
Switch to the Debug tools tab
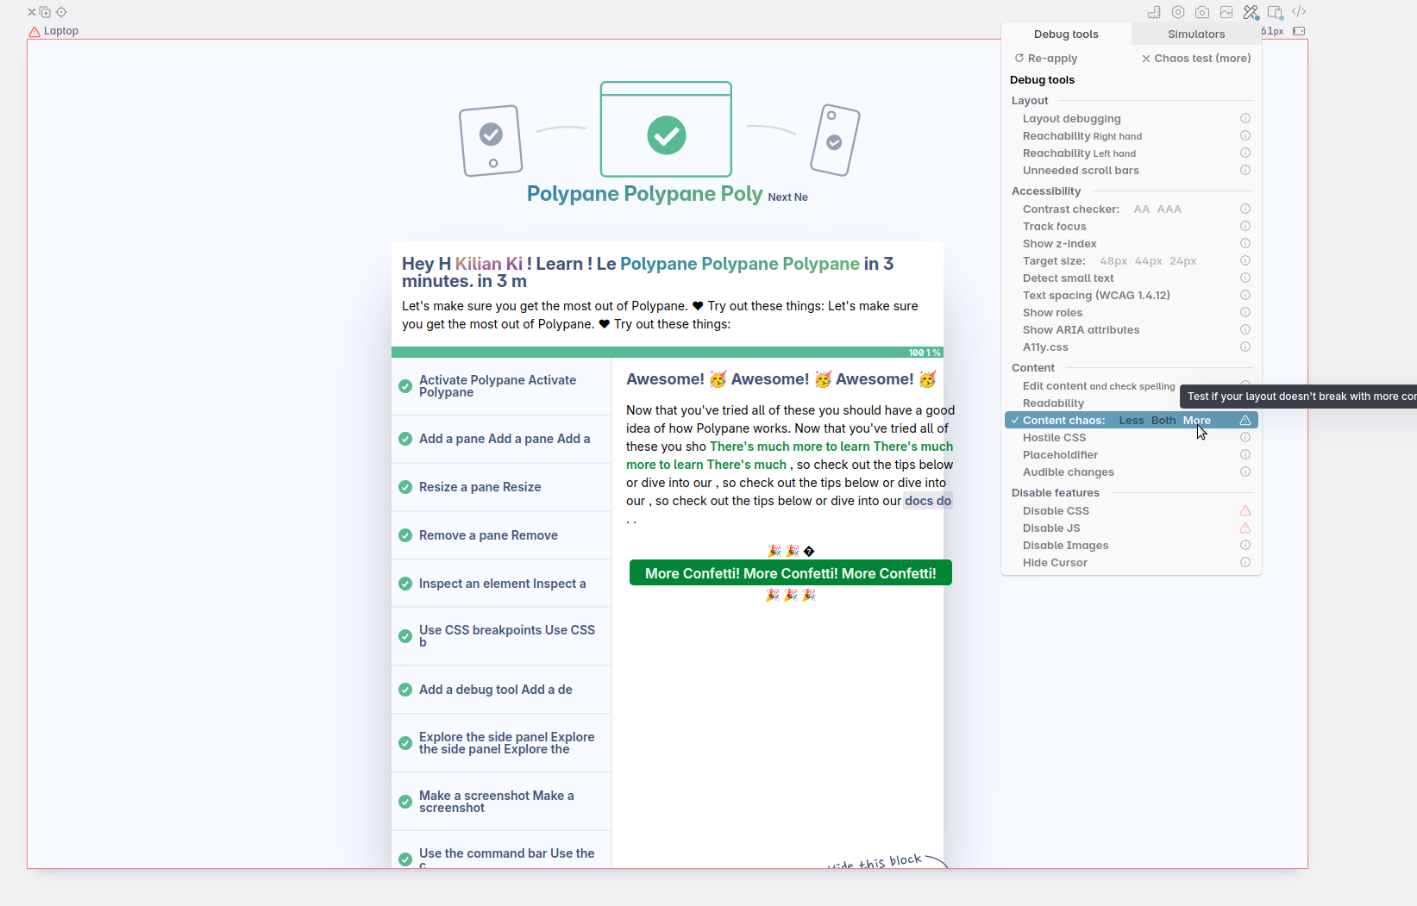point(1066,34)
